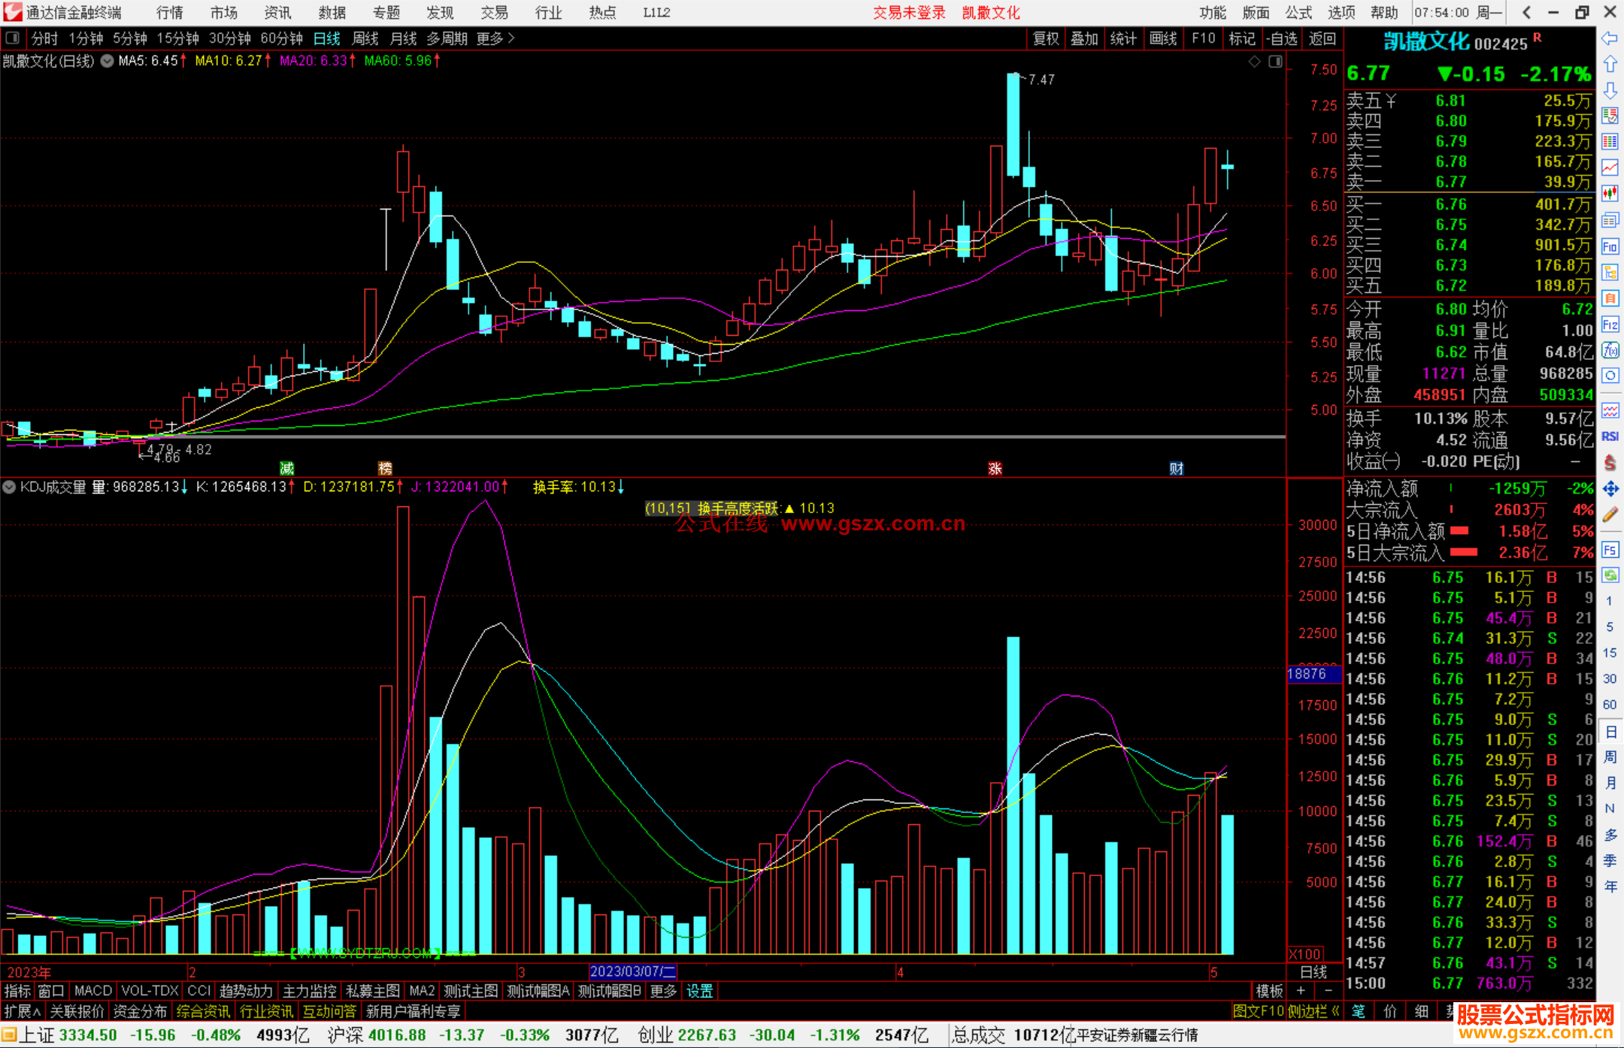
Task: Expand the 扩展 panel at bottom left
Action: [x=22, y=1011]
